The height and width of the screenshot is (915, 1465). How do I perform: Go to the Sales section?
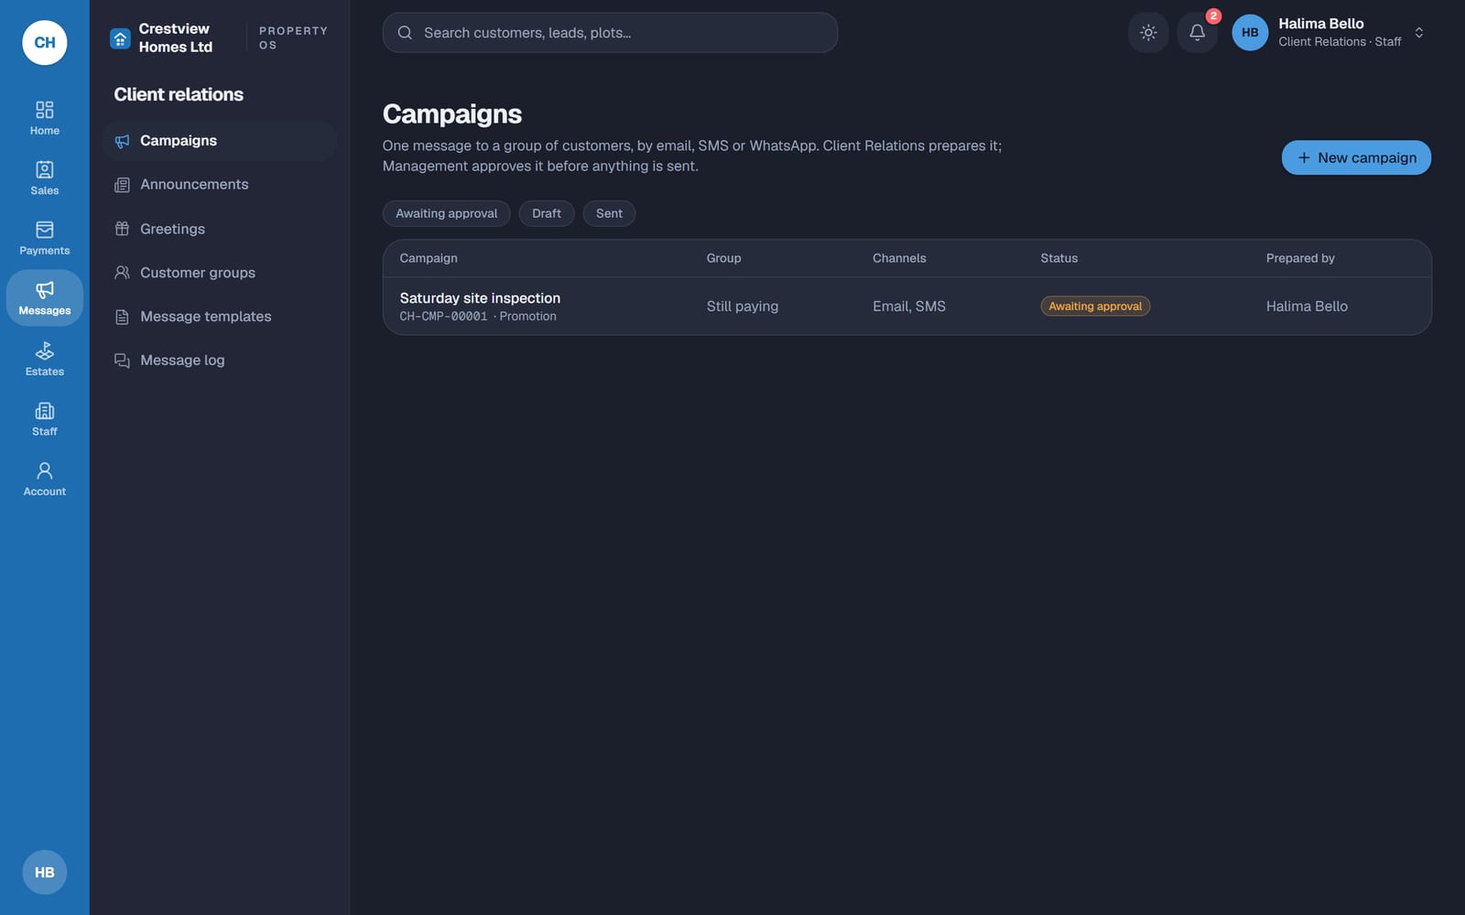click(44, 178)
